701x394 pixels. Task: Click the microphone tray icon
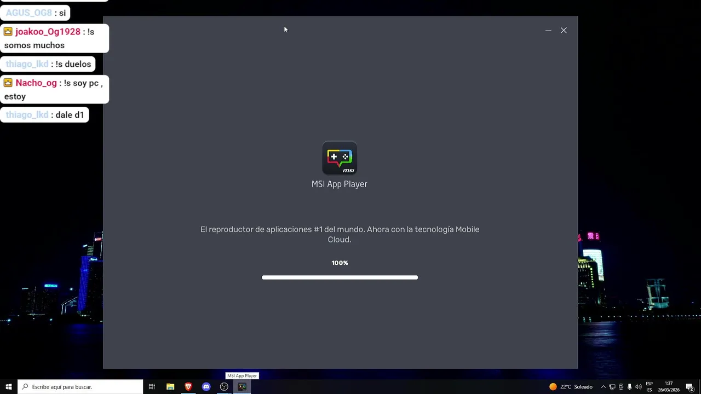click(x=629, y=387)
